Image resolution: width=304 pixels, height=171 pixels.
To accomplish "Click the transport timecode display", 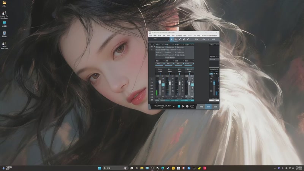I will click(163, 106).
